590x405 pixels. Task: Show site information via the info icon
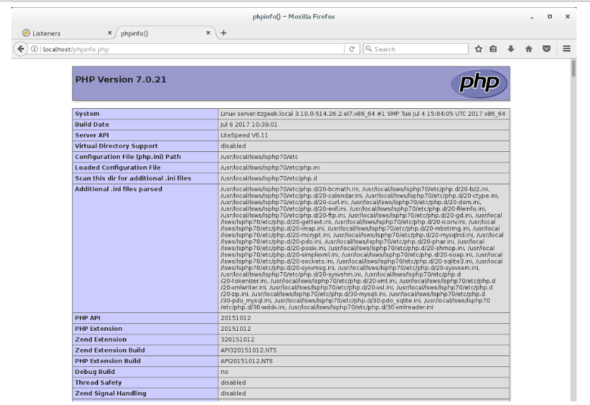(x=35, y=49)
